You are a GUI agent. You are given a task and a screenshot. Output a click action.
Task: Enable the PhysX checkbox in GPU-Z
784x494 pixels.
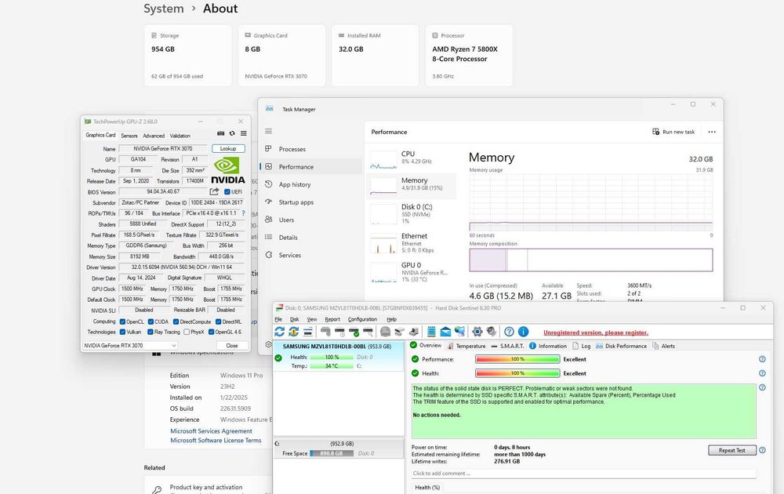pos(187,332)
